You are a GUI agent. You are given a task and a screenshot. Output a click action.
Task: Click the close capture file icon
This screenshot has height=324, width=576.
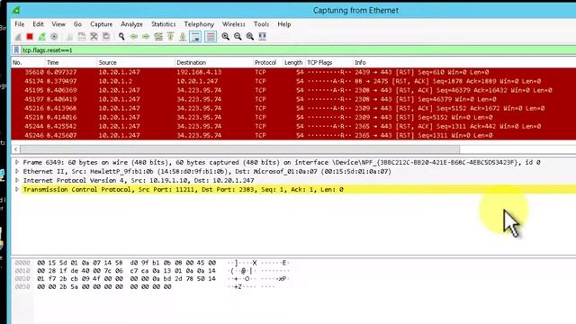94,36
